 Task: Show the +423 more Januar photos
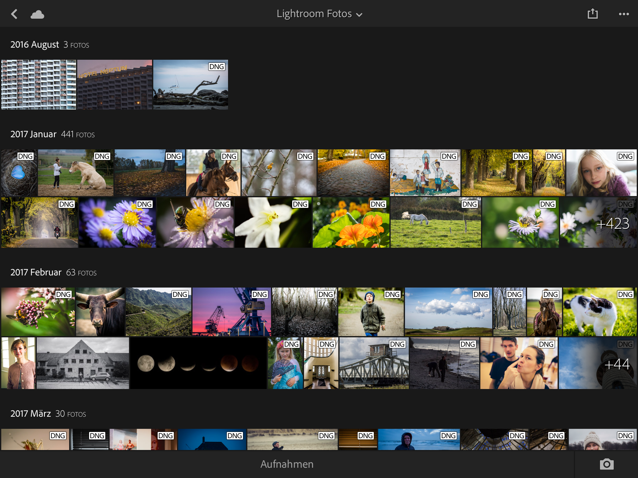click(x=598, y=223)
